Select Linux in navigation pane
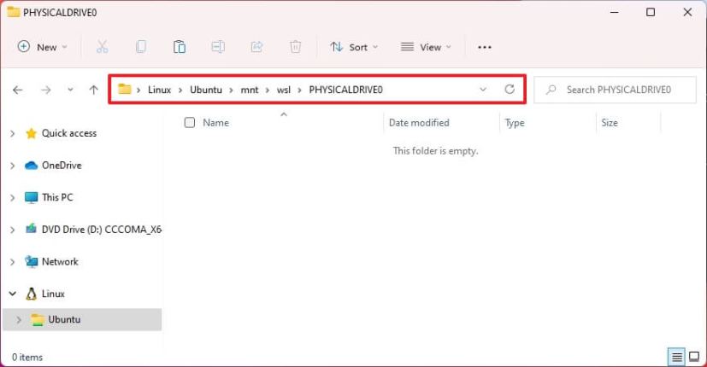 pos(53,294)
